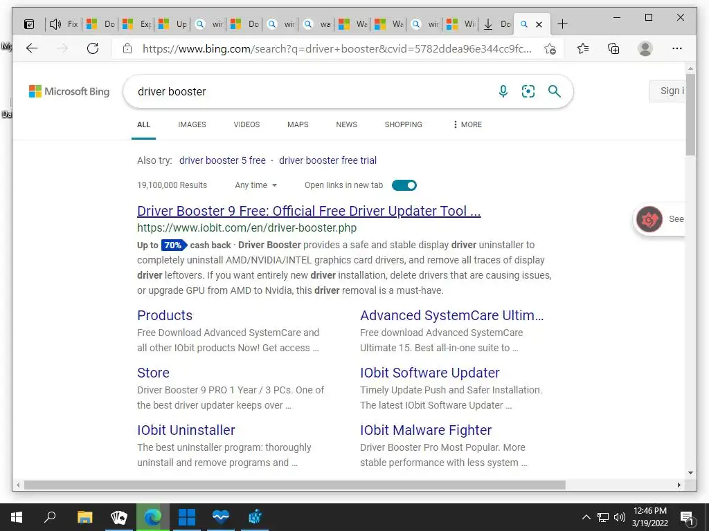Open visual search camera icon
709x531 pixels.
528,91
